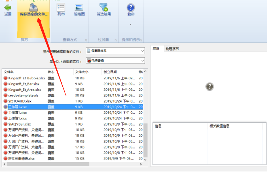Click the 相关数值信息 column header

click(219, 126)
